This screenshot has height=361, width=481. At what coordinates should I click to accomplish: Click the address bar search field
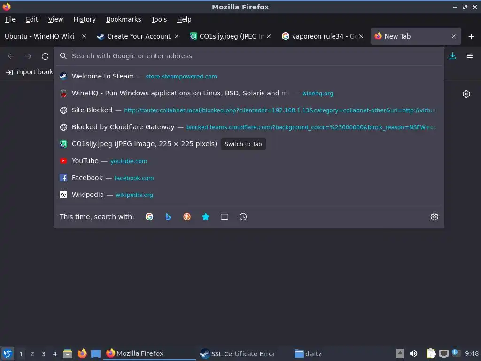coord(248,56)
